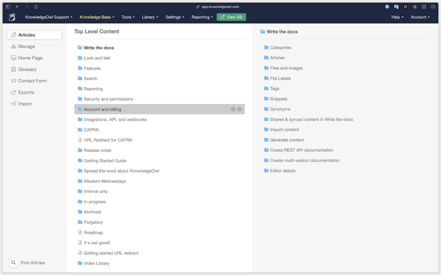Click the red shield extension icon
Screen dimensions: 441x275
[x=415, y=7]
